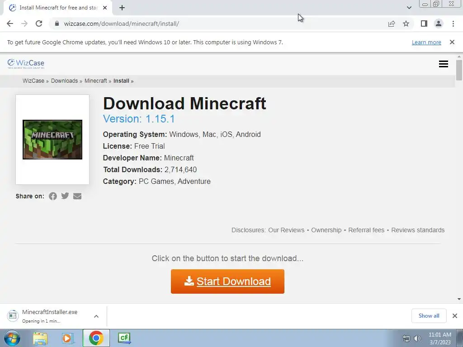Open the volume speaker tray icon
This screenshot has width=463, height=347.
(x=417, y=338)
